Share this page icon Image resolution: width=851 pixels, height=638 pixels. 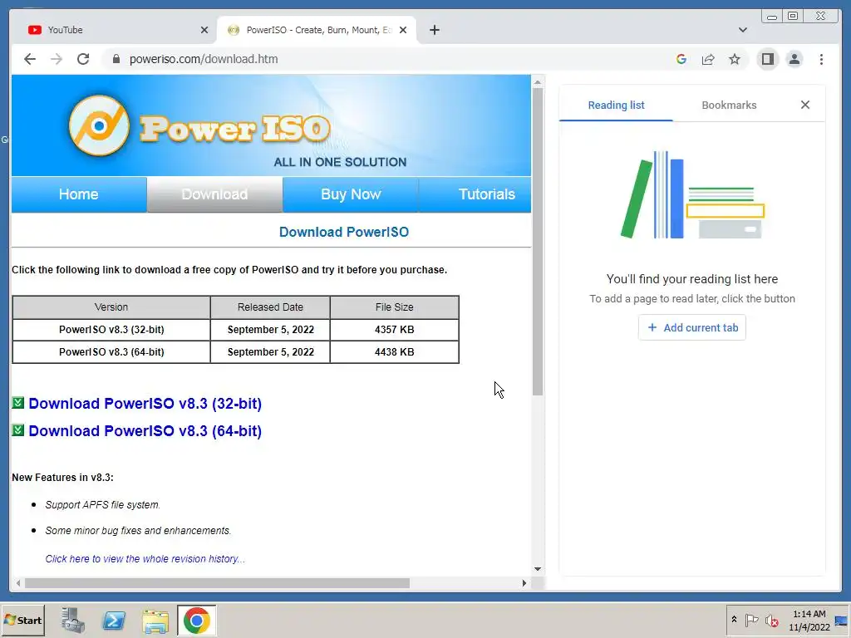point(708,59)
